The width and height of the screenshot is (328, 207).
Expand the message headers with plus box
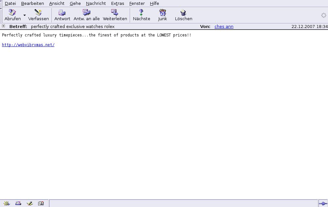click(3, 26)
